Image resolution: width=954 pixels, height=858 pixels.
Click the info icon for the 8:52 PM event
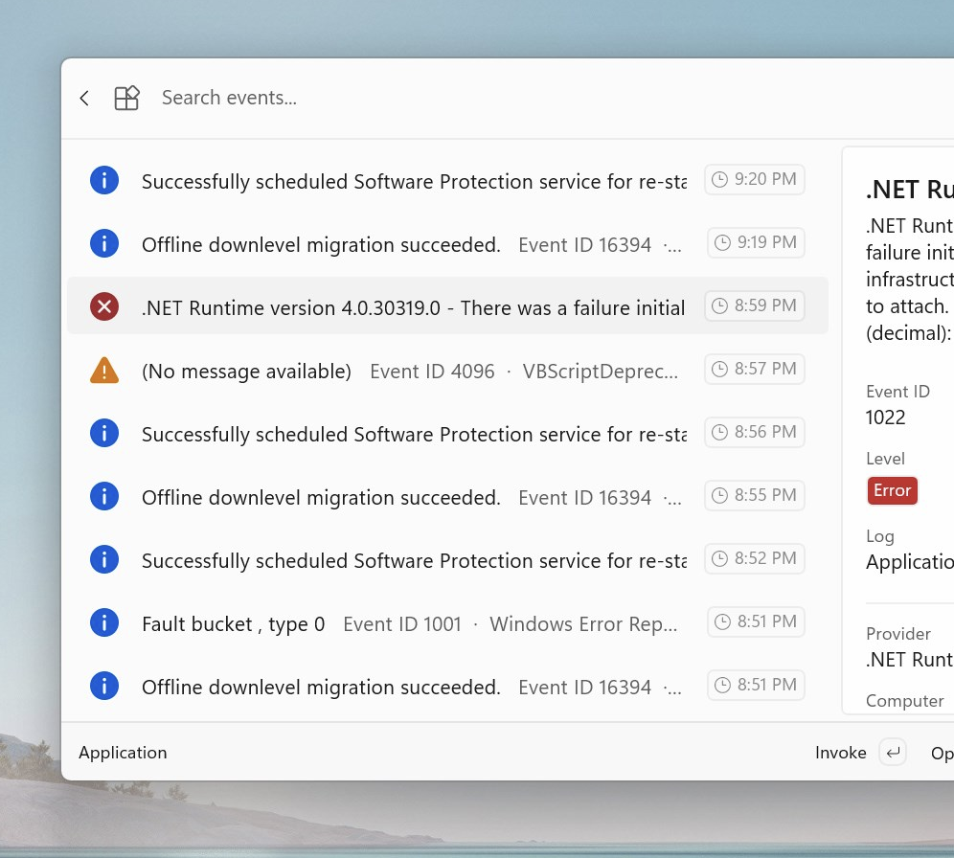coord(104,559)
